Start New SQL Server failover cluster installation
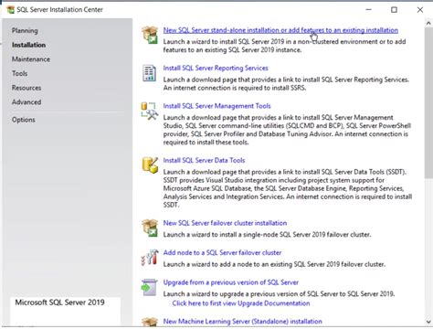This screenshot has width=433, height=329. tap(225, 223)
